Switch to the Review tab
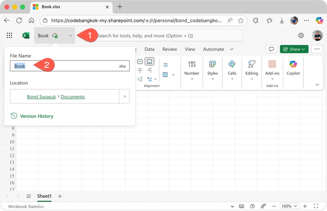The height and width of the screenshot is (211, 327). pos(170,49)
